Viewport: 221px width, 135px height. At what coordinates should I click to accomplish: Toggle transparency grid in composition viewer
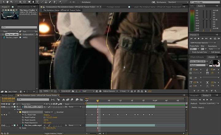pyautogui.click(x=100, y=91)
